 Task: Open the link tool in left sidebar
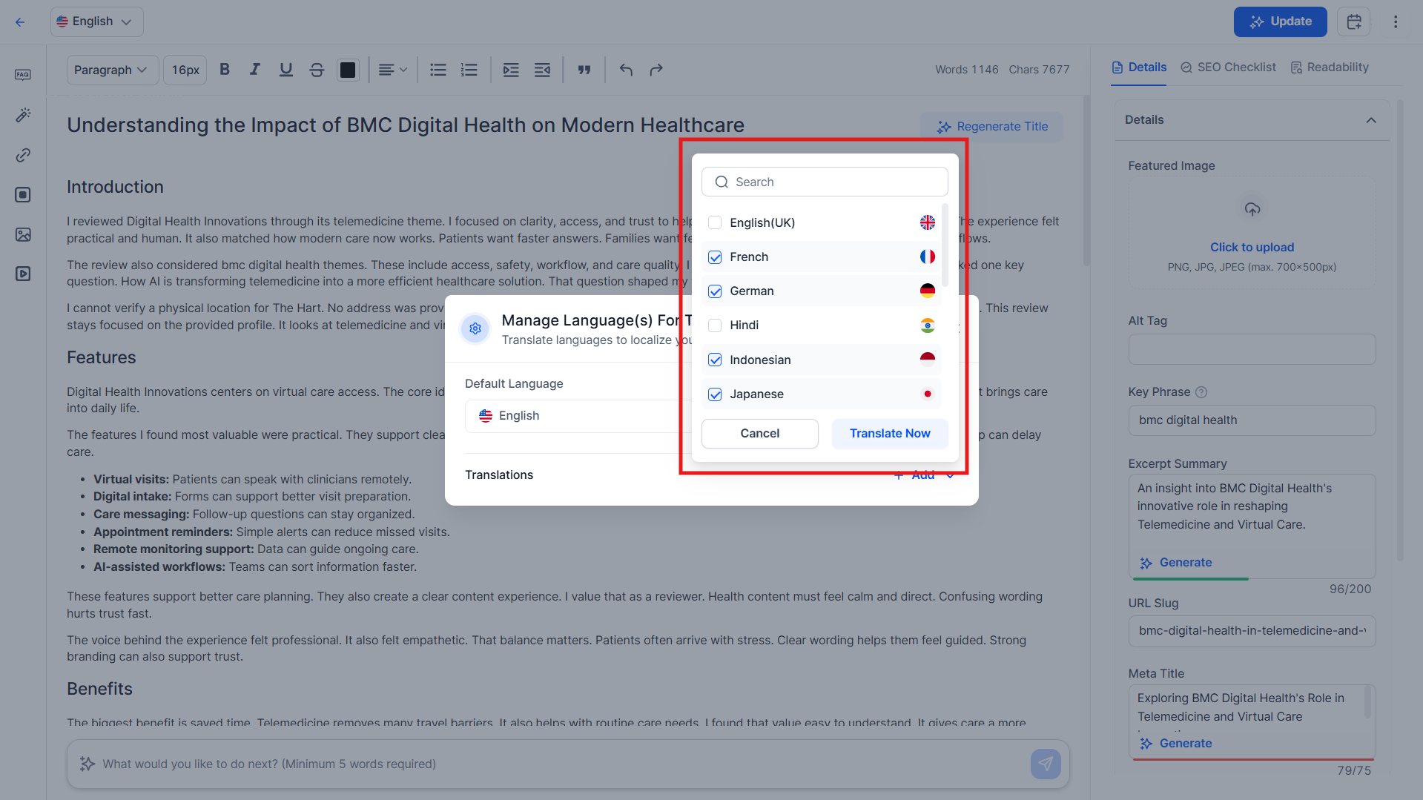(x=23, y=155)
